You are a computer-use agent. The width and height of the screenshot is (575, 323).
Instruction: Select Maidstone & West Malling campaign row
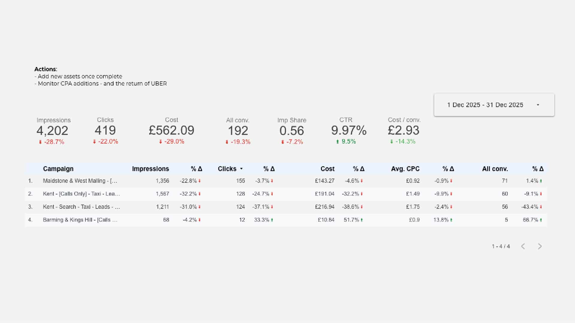tap(80, 181)
